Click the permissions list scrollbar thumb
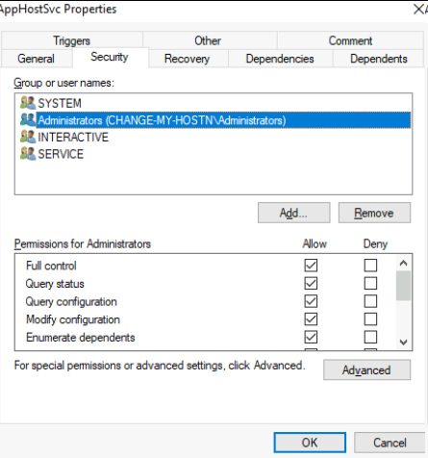Viewport: 428px width, 458px height. coord(403,286)
